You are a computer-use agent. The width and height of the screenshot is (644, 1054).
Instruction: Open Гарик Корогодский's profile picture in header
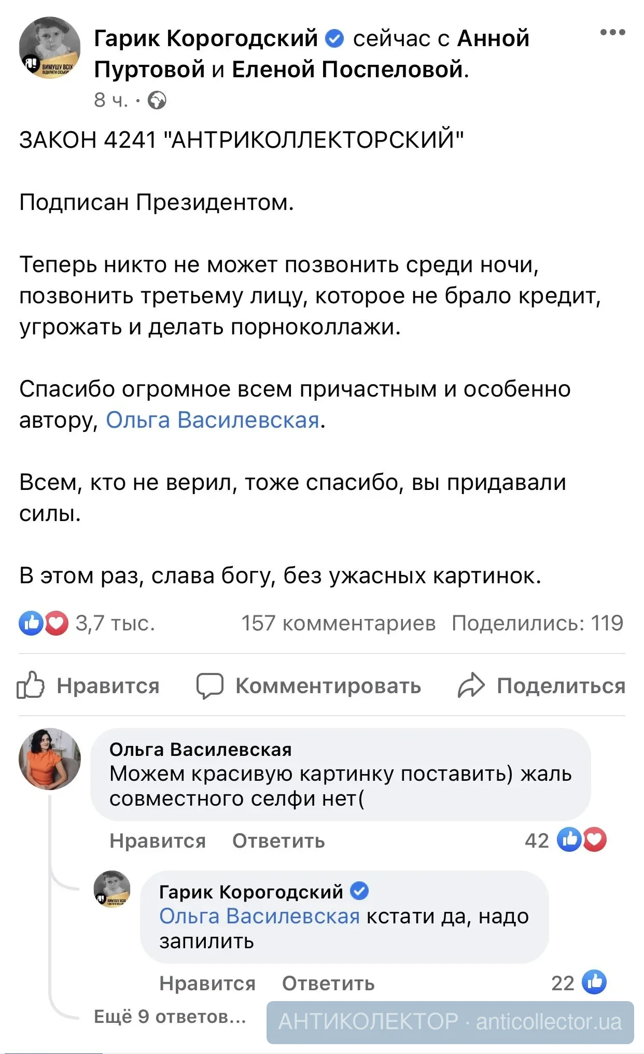coord(50,48)
